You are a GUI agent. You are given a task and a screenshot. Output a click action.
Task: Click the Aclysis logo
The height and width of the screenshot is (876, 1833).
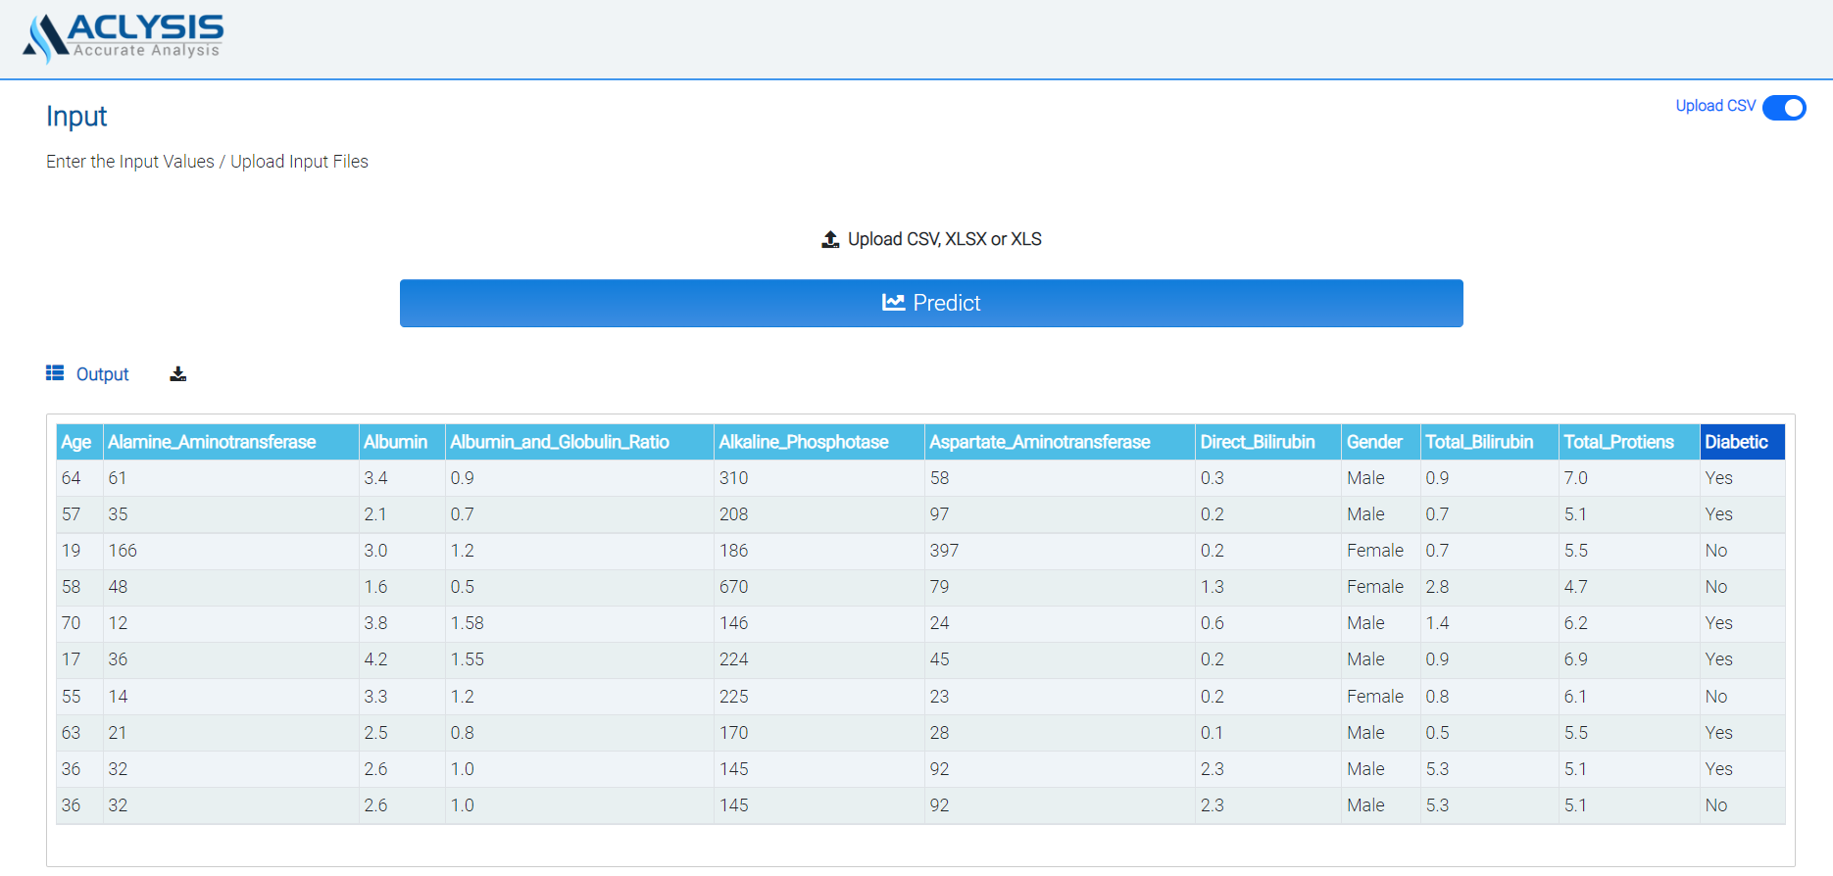pyautogui.click(x=124, y=37)
